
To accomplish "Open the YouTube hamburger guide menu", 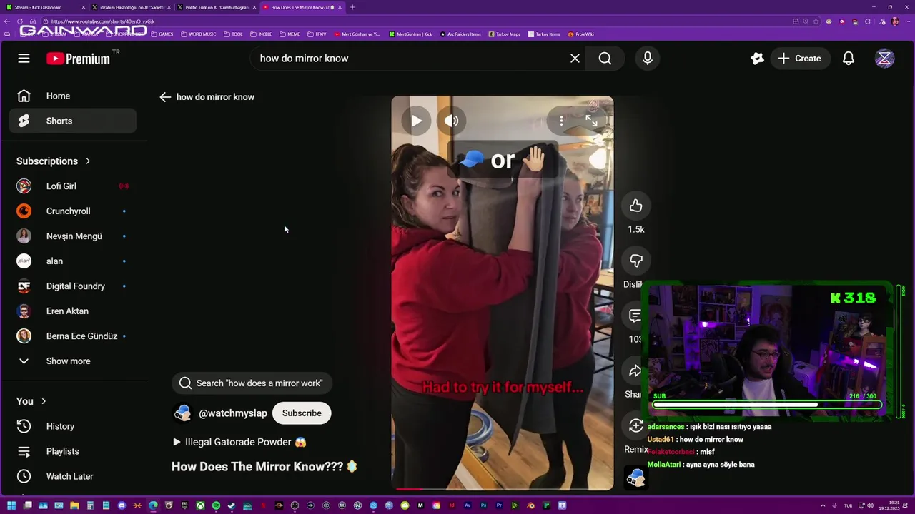I will click(24, 59).
